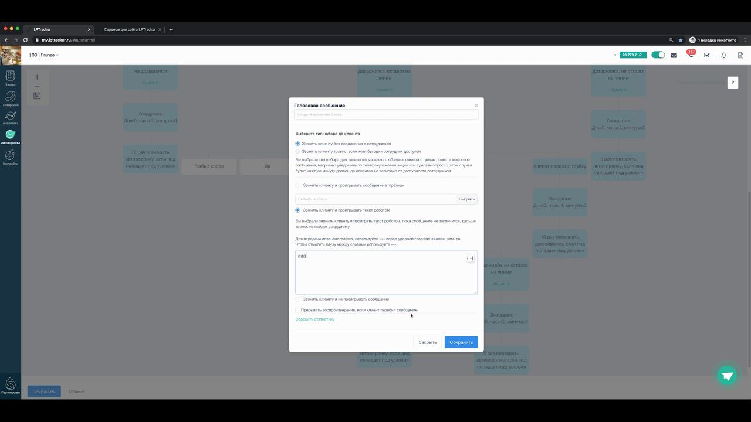Open the Telegram chat bubble
This screenshot has width=751, height=422.
(x=727, y=376)
